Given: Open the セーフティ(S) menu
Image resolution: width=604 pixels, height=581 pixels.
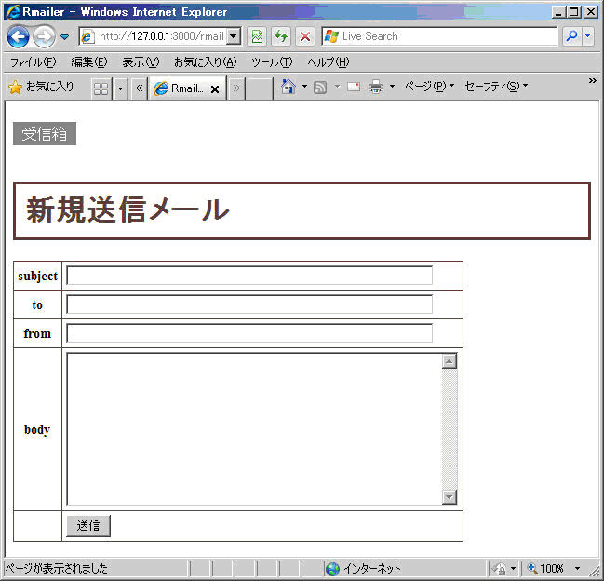Looking at the screenshot, I should click(x=496, y=87).
